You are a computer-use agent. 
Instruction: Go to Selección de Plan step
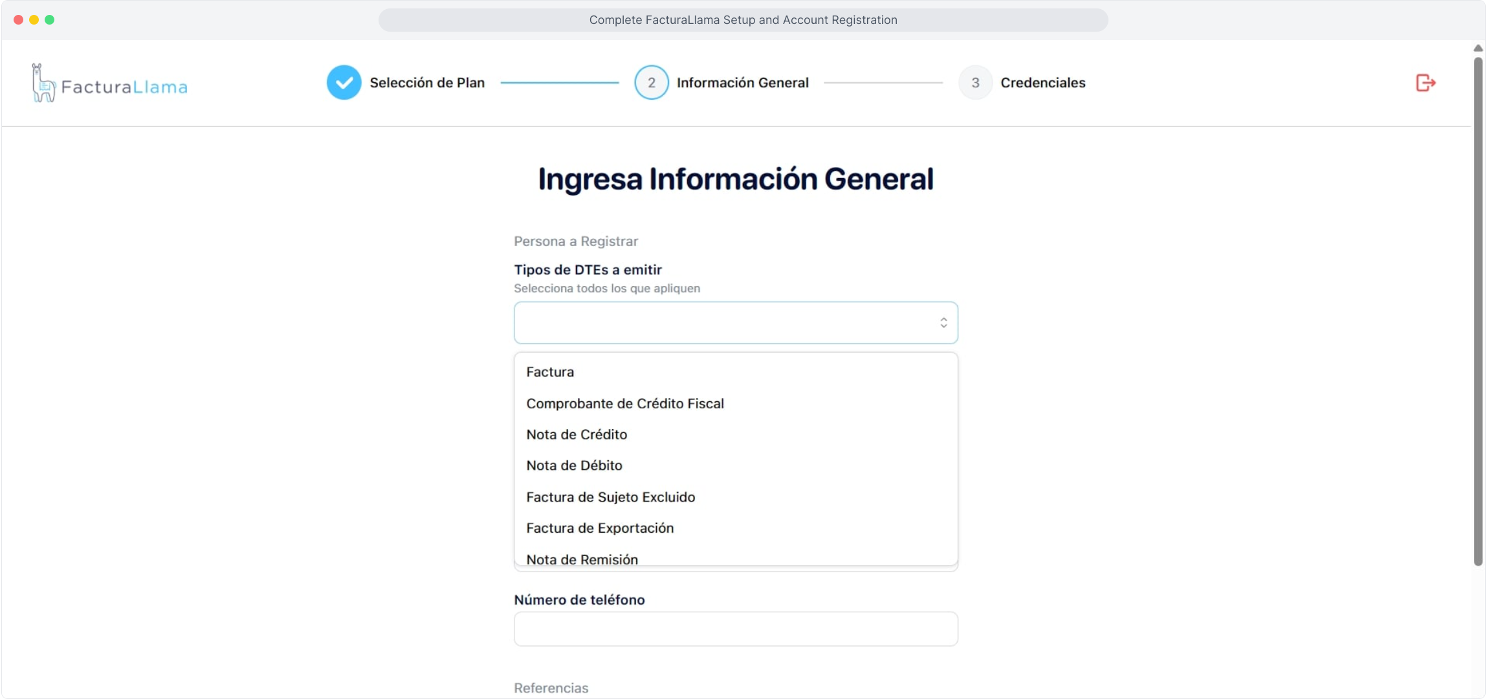427,83
